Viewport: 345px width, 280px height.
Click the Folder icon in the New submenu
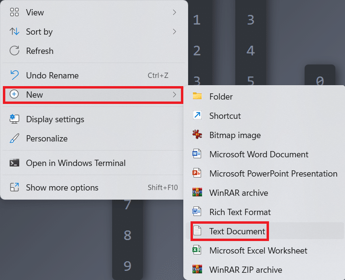coord(197,96)
